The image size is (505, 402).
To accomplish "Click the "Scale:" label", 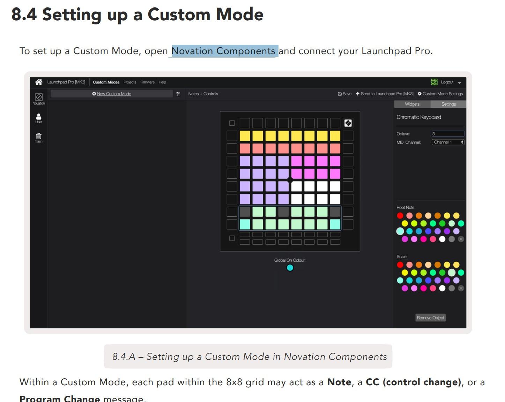I will click(402, 256).
